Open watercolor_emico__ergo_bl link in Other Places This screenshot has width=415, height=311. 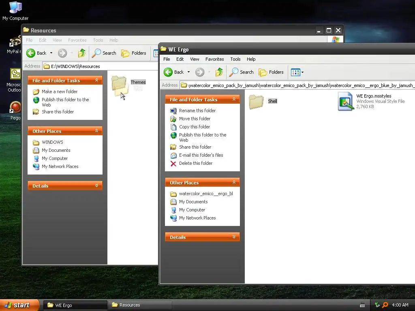(206, 194)
